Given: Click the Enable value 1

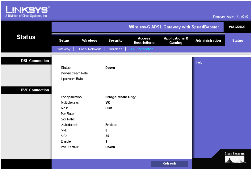Looking at the screenshot, I should coord(106,141).
